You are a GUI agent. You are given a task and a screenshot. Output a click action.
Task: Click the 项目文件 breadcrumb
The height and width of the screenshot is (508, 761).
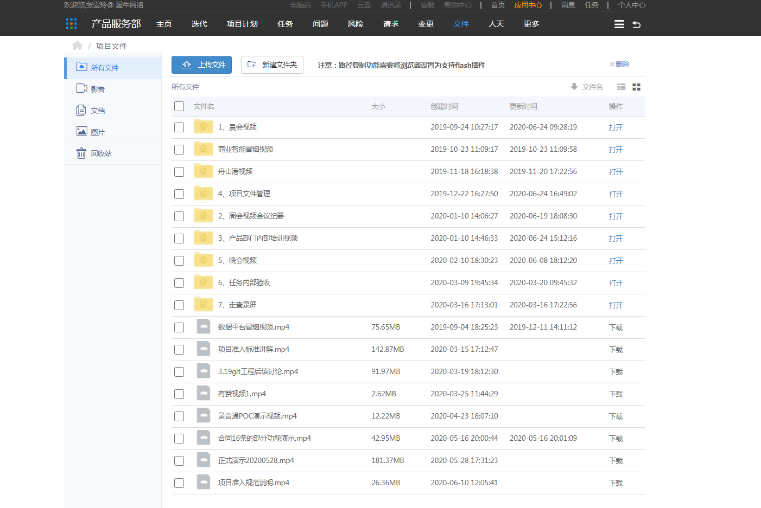click(111, 46)
